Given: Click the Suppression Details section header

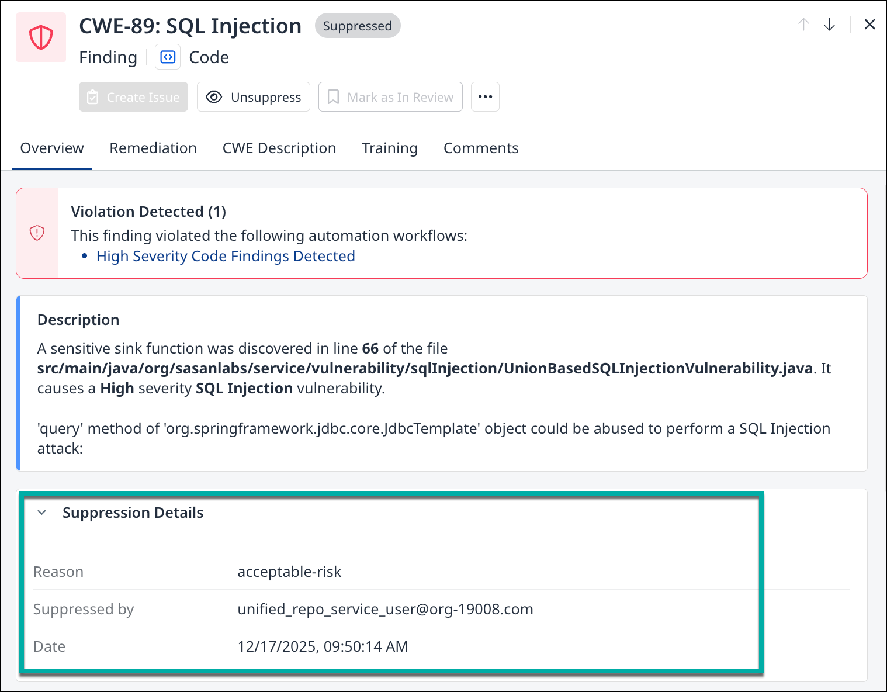Looking at the screenshot, I should click(133, 513).
